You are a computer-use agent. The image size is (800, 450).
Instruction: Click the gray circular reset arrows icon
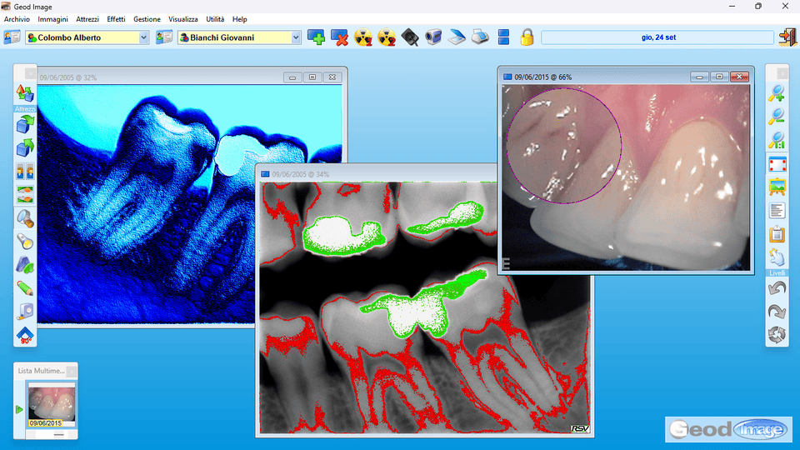point(777,335)
